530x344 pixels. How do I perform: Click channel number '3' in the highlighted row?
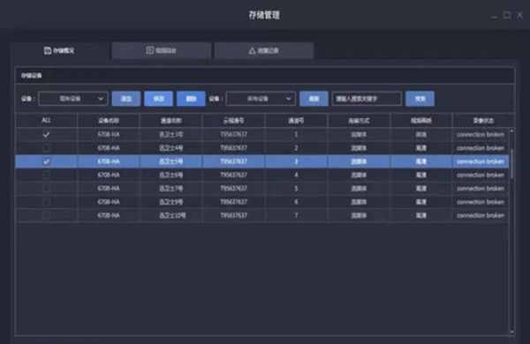pyautogui.click(x=296, y=161)
